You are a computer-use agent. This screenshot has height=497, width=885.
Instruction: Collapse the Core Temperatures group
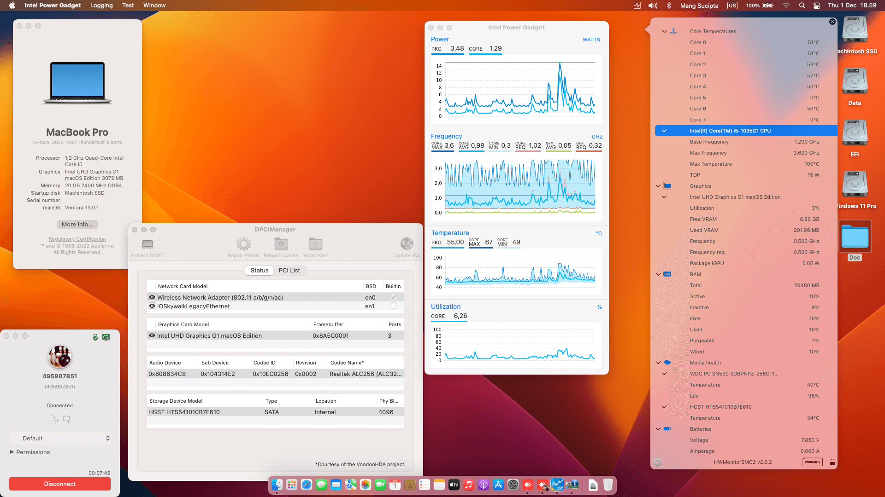[664, 31]
